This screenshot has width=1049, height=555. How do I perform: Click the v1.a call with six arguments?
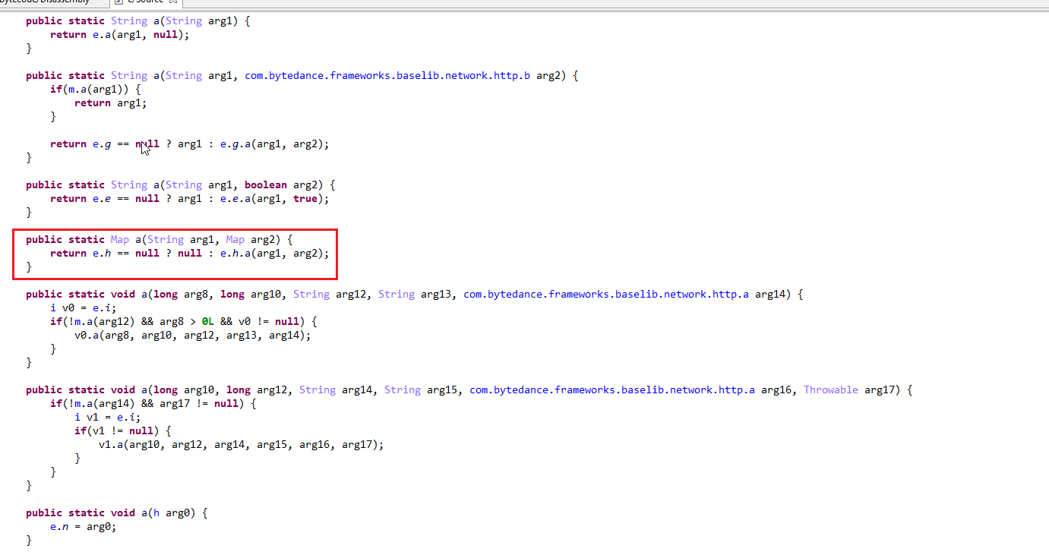(x=241, y=444)
